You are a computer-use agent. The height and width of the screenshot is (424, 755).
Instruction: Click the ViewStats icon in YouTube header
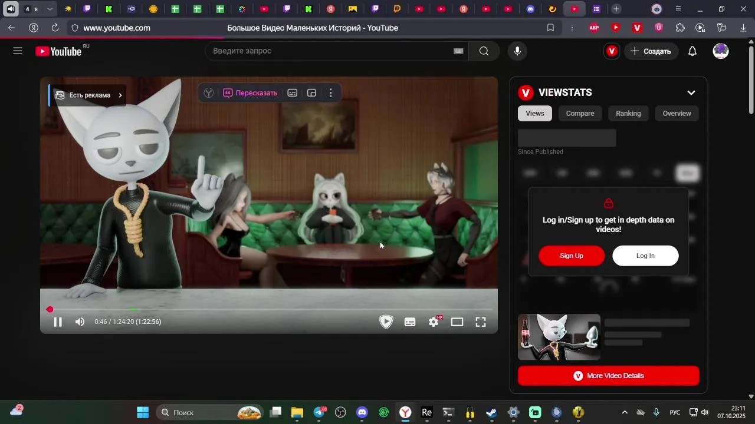coord(612,51)
